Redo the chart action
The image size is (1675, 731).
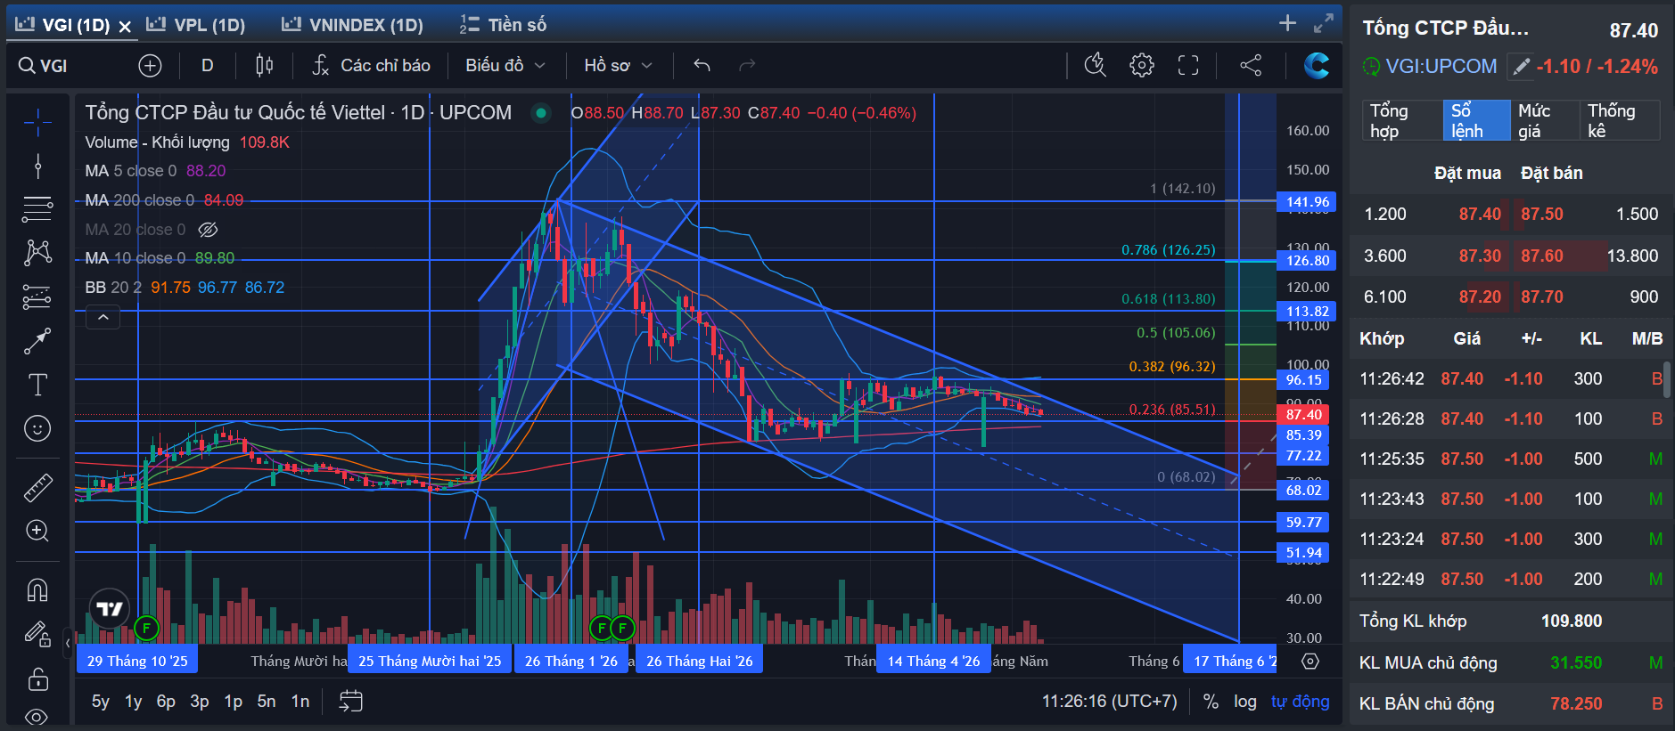(747, 65)
